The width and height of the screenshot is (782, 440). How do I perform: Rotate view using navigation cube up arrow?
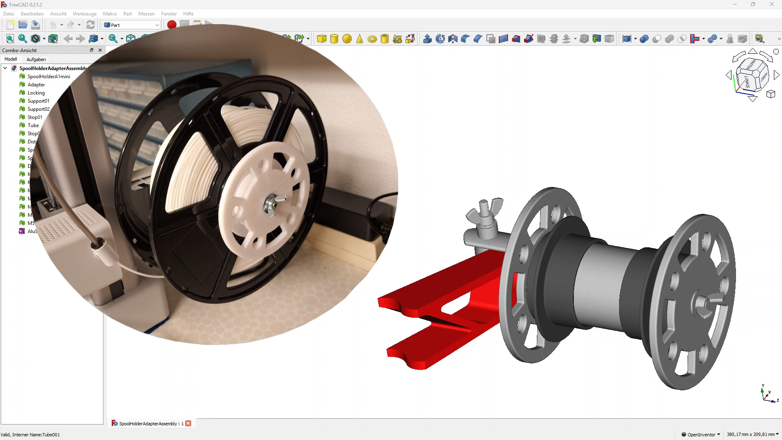(x=753, y=51)
